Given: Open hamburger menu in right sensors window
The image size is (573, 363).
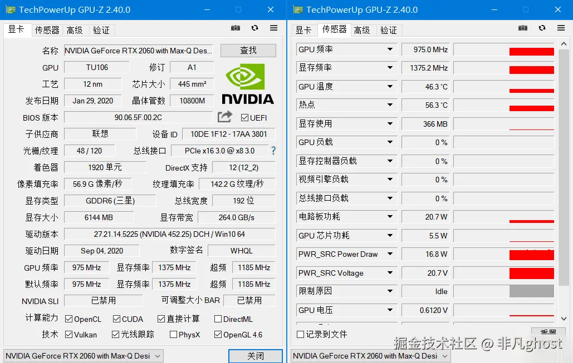Looking at the screenshot, I should [561, 28].
